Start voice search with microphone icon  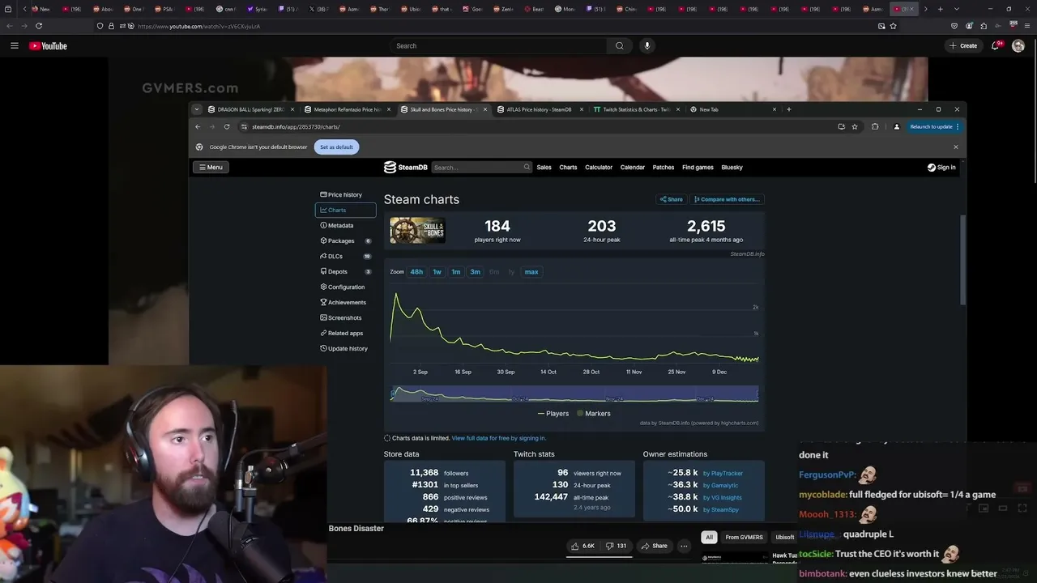(x=647, y=46)
